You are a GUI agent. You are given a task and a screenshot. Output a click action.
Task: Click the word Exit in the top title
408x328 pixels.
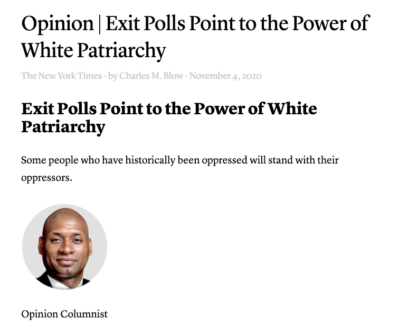(x=123, y=23)
